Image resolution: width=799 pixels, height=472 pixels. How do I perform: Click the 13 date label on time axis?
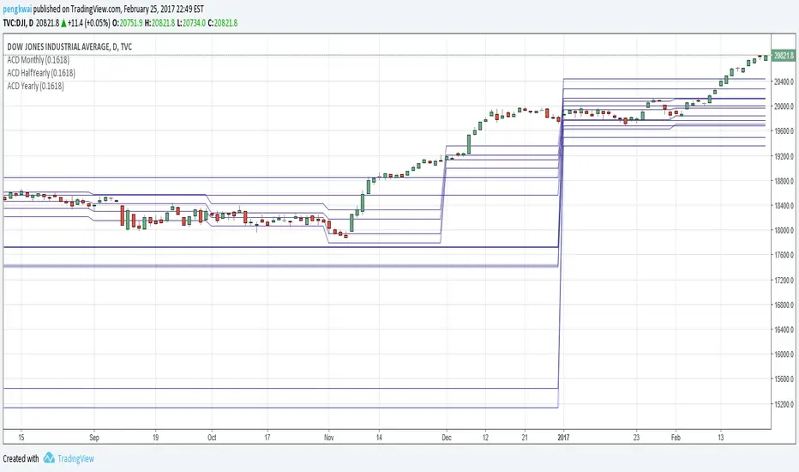720,438
